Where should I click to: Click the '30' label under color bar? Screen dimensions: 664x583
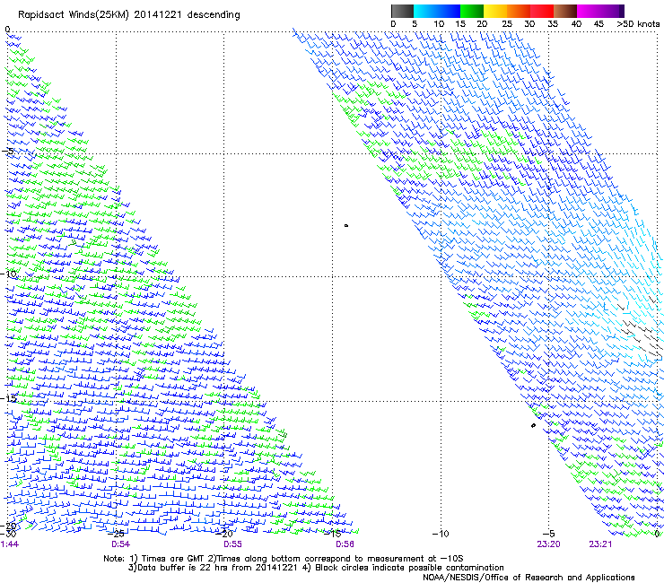(x=529, y=23)
